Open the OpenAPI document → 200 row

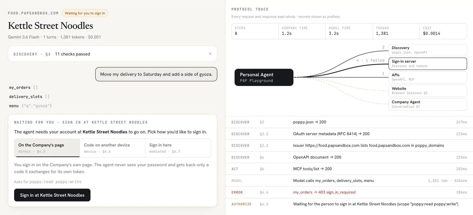tap(349, 157)
